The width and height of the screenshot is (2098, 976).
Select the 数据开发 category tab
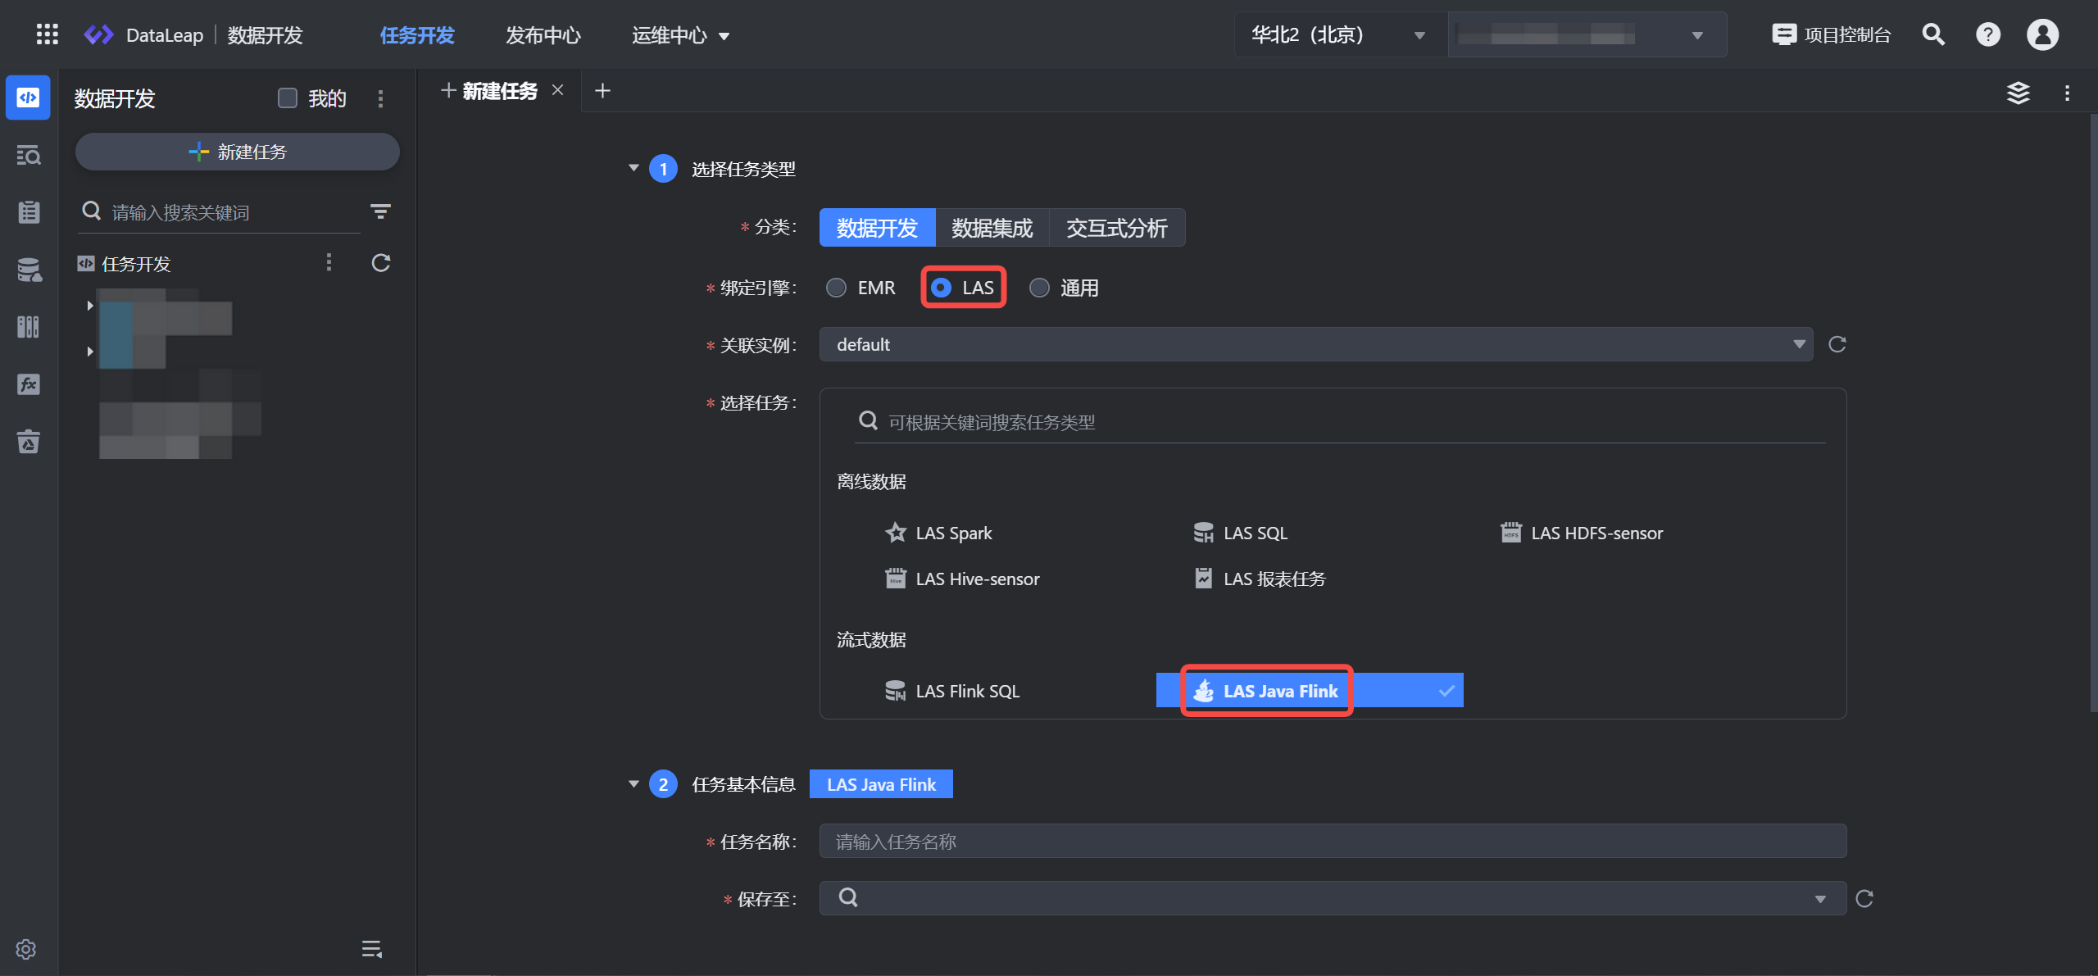877,227
